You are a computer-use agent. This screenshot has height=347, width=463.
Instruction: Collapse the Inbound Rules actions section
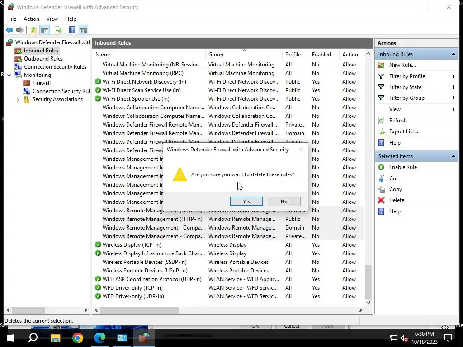(453, 54)
